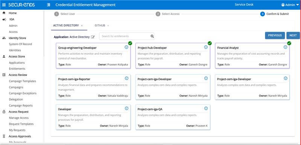Go to step 1 Select User
Viewport: 301px width, 145px height.
tap(64, 14)
